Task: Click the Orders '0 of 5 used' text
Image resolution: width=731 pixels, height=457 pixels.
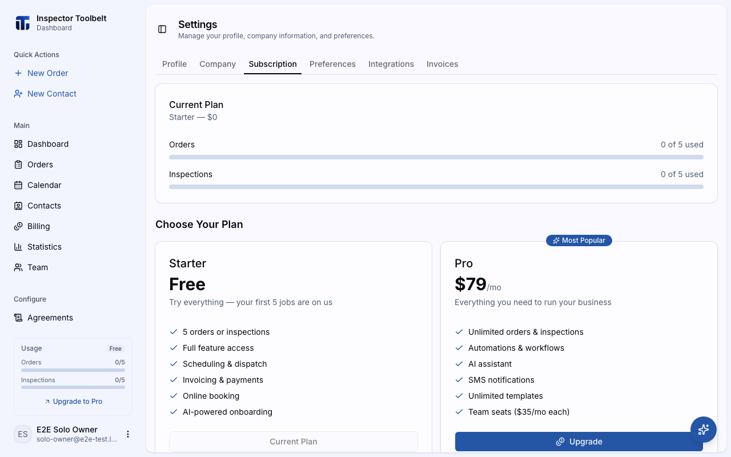Action: pyautogui.click(x=682, y=145)
